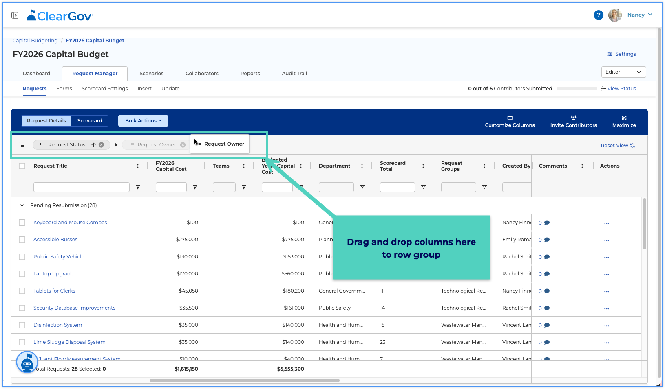Open the Comments column menu

(x=582, y=166)
